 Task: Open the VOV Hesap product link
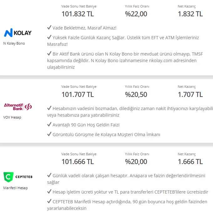pos(12,117)
